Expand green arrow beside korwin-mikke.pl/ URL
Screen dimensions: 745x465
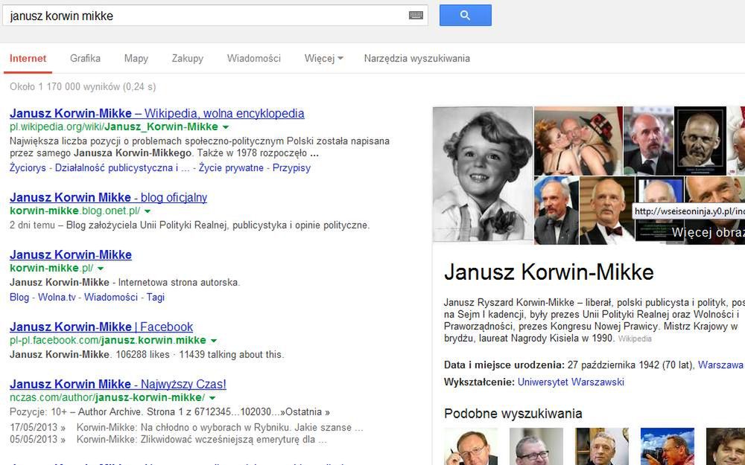[101, 269]
